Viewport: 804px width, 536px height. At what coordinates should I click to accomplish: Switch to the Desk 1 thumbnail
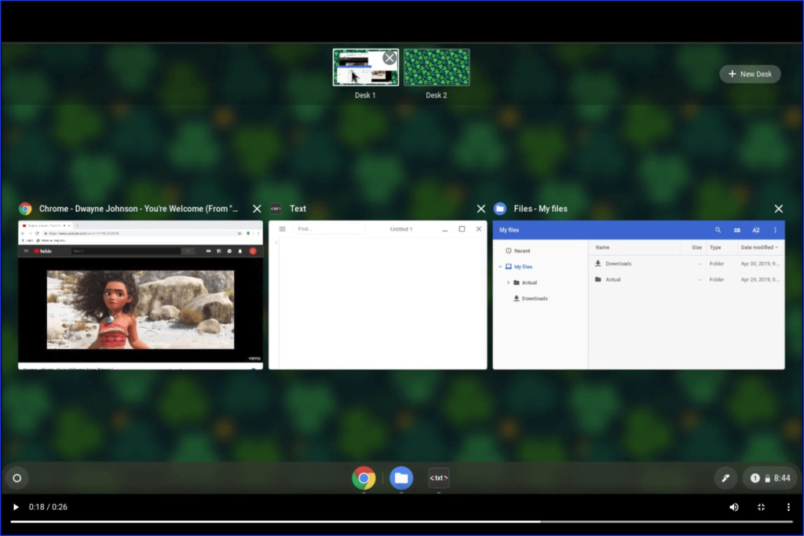coord(365,67)
